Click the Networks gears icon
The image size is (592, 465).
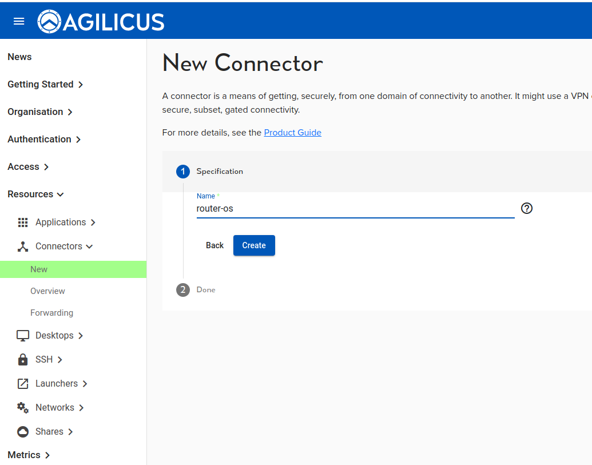(x=23, y=408)
